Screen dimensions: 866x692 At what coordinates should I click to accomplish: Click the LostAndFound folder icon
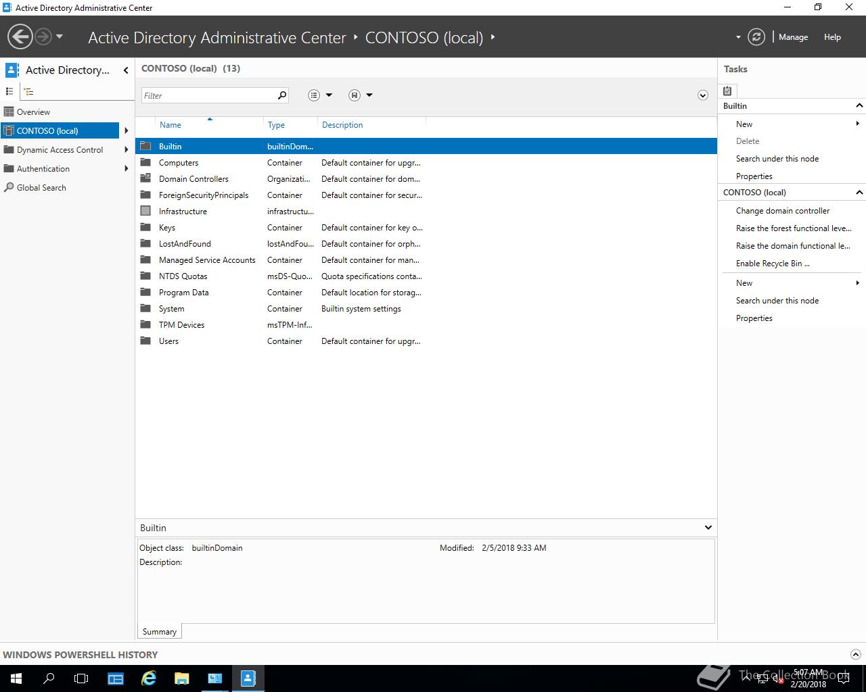pyautogui.click(x=145, y=243)
